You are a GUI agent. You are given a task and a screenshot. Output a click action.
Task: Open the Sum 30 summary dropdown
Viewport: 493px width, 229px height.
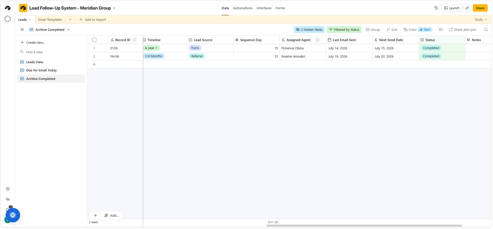(x=273, y=222)
